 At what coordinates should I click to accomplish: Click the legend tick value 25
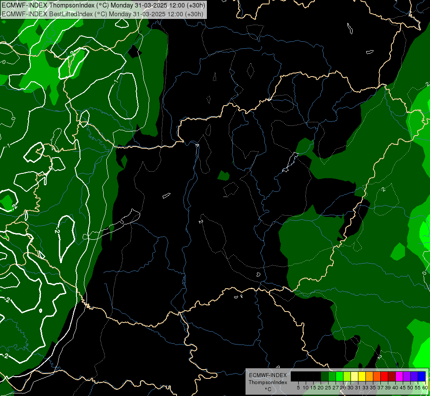pos(328,388)
